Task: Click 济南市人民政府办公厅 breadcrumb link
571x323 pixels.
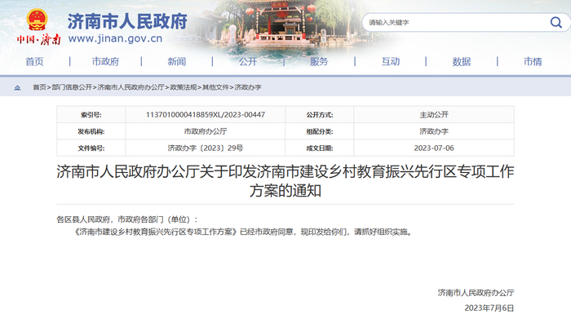Action: pyautogui.click(x=131, y=87)
